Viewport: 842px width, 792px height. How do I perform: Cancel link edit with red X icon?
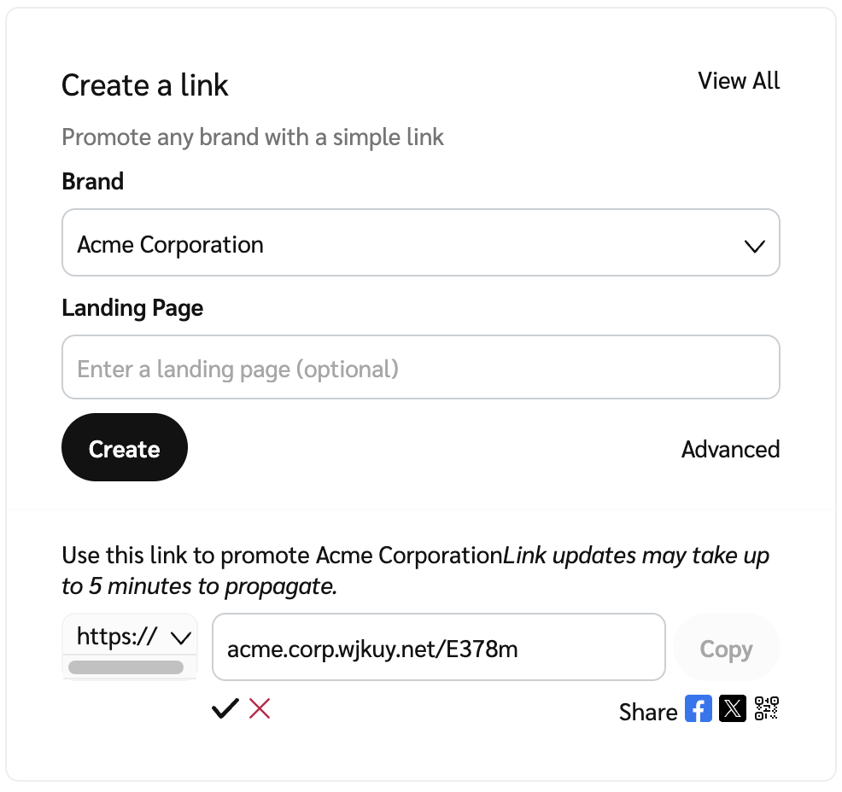coord(260,708)
